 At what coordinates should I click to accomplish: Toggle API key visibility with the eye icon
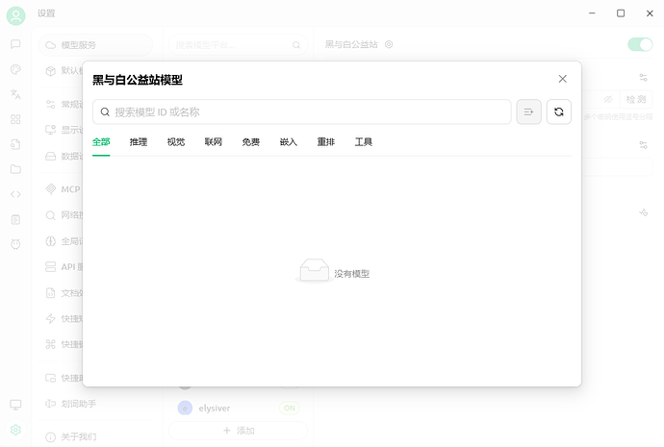click(608, 99)
